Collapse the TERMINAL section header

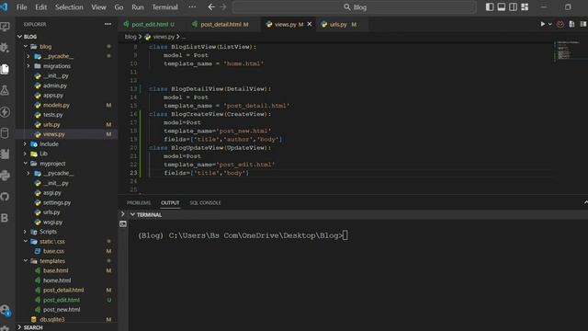149,214
